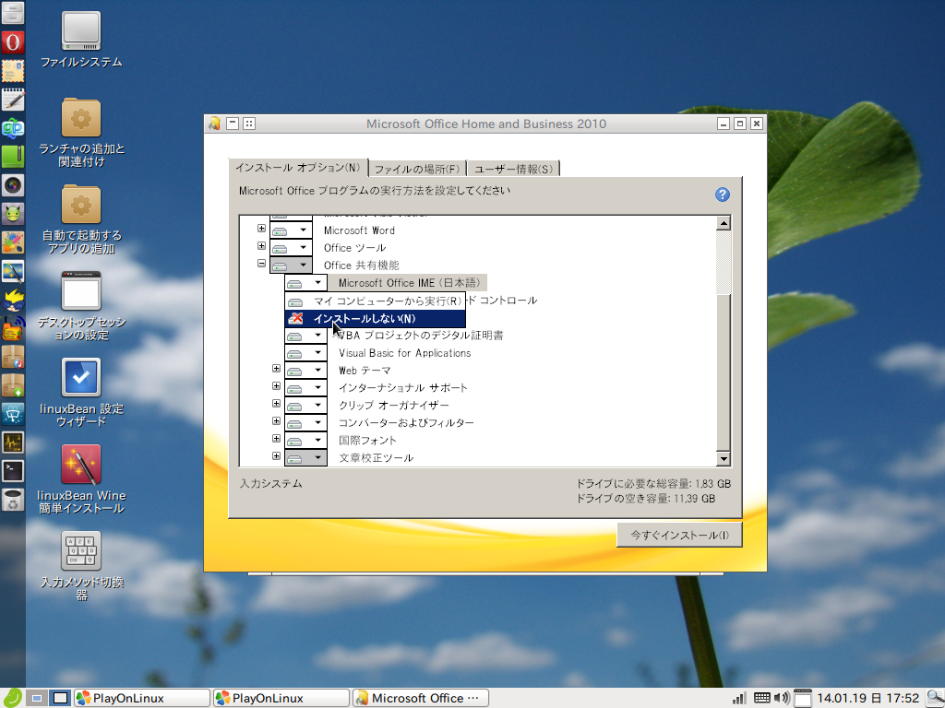The height and width of the screenshot is (708, 945).
Task: Click the clock date 14.01.19 日 17:52
Action: tap(867, 699)
